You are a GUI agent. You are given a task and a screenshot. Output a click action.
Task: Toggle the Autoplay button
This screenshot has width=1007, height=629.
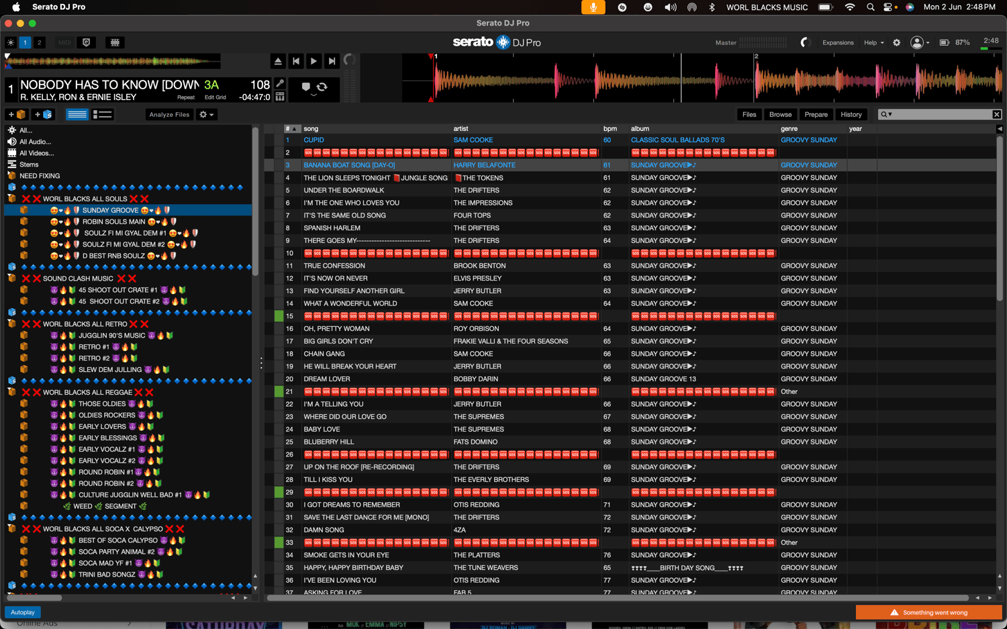point(23,612)
